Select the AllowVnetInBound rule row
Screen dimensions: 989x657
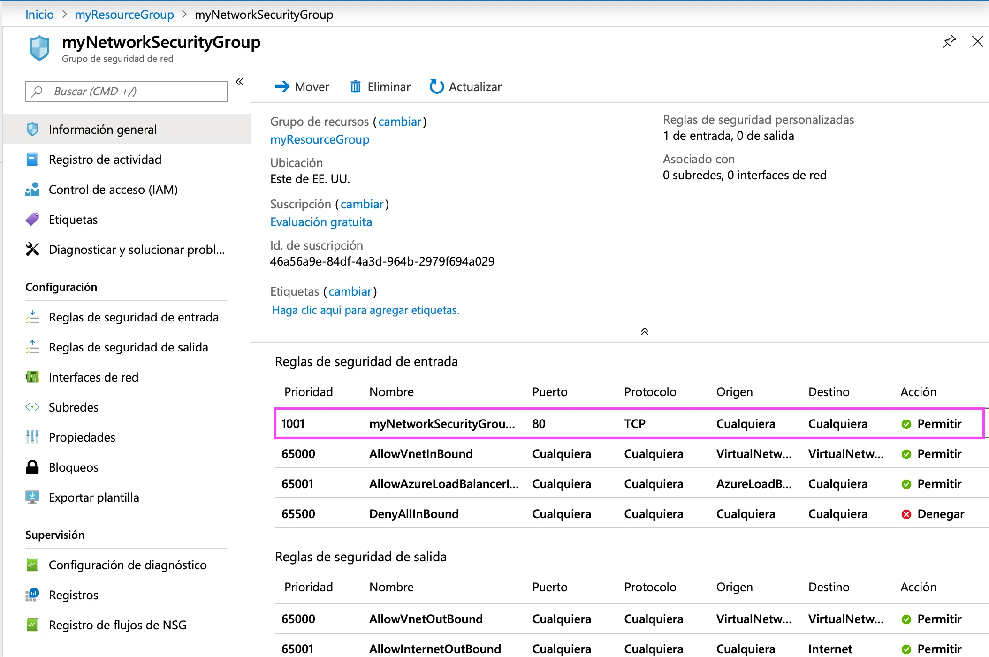click(631, 454)
